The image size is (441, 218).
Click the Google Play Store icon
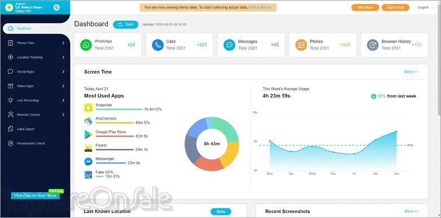click(x=89, y=134)
